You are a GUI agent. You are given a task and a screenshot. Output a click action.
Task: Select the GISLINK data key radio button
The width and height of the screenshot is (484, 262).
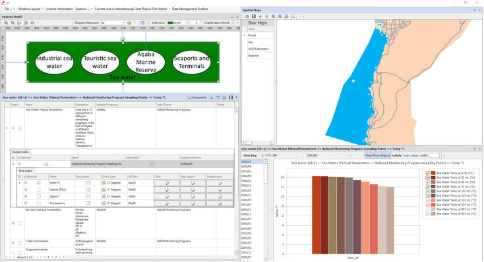tap(305, 155)
